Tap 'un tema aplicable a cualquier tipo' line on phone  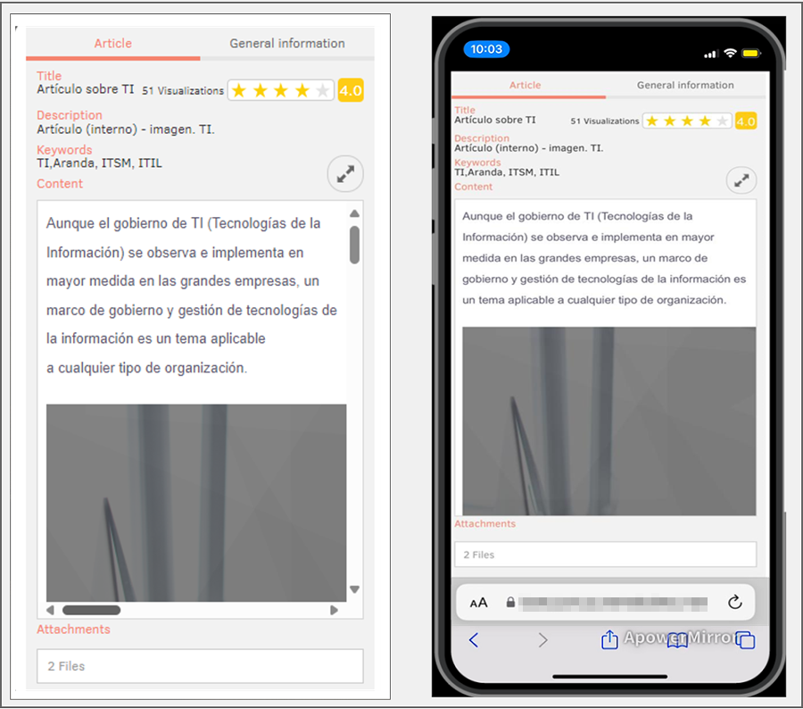click(594, 300)
